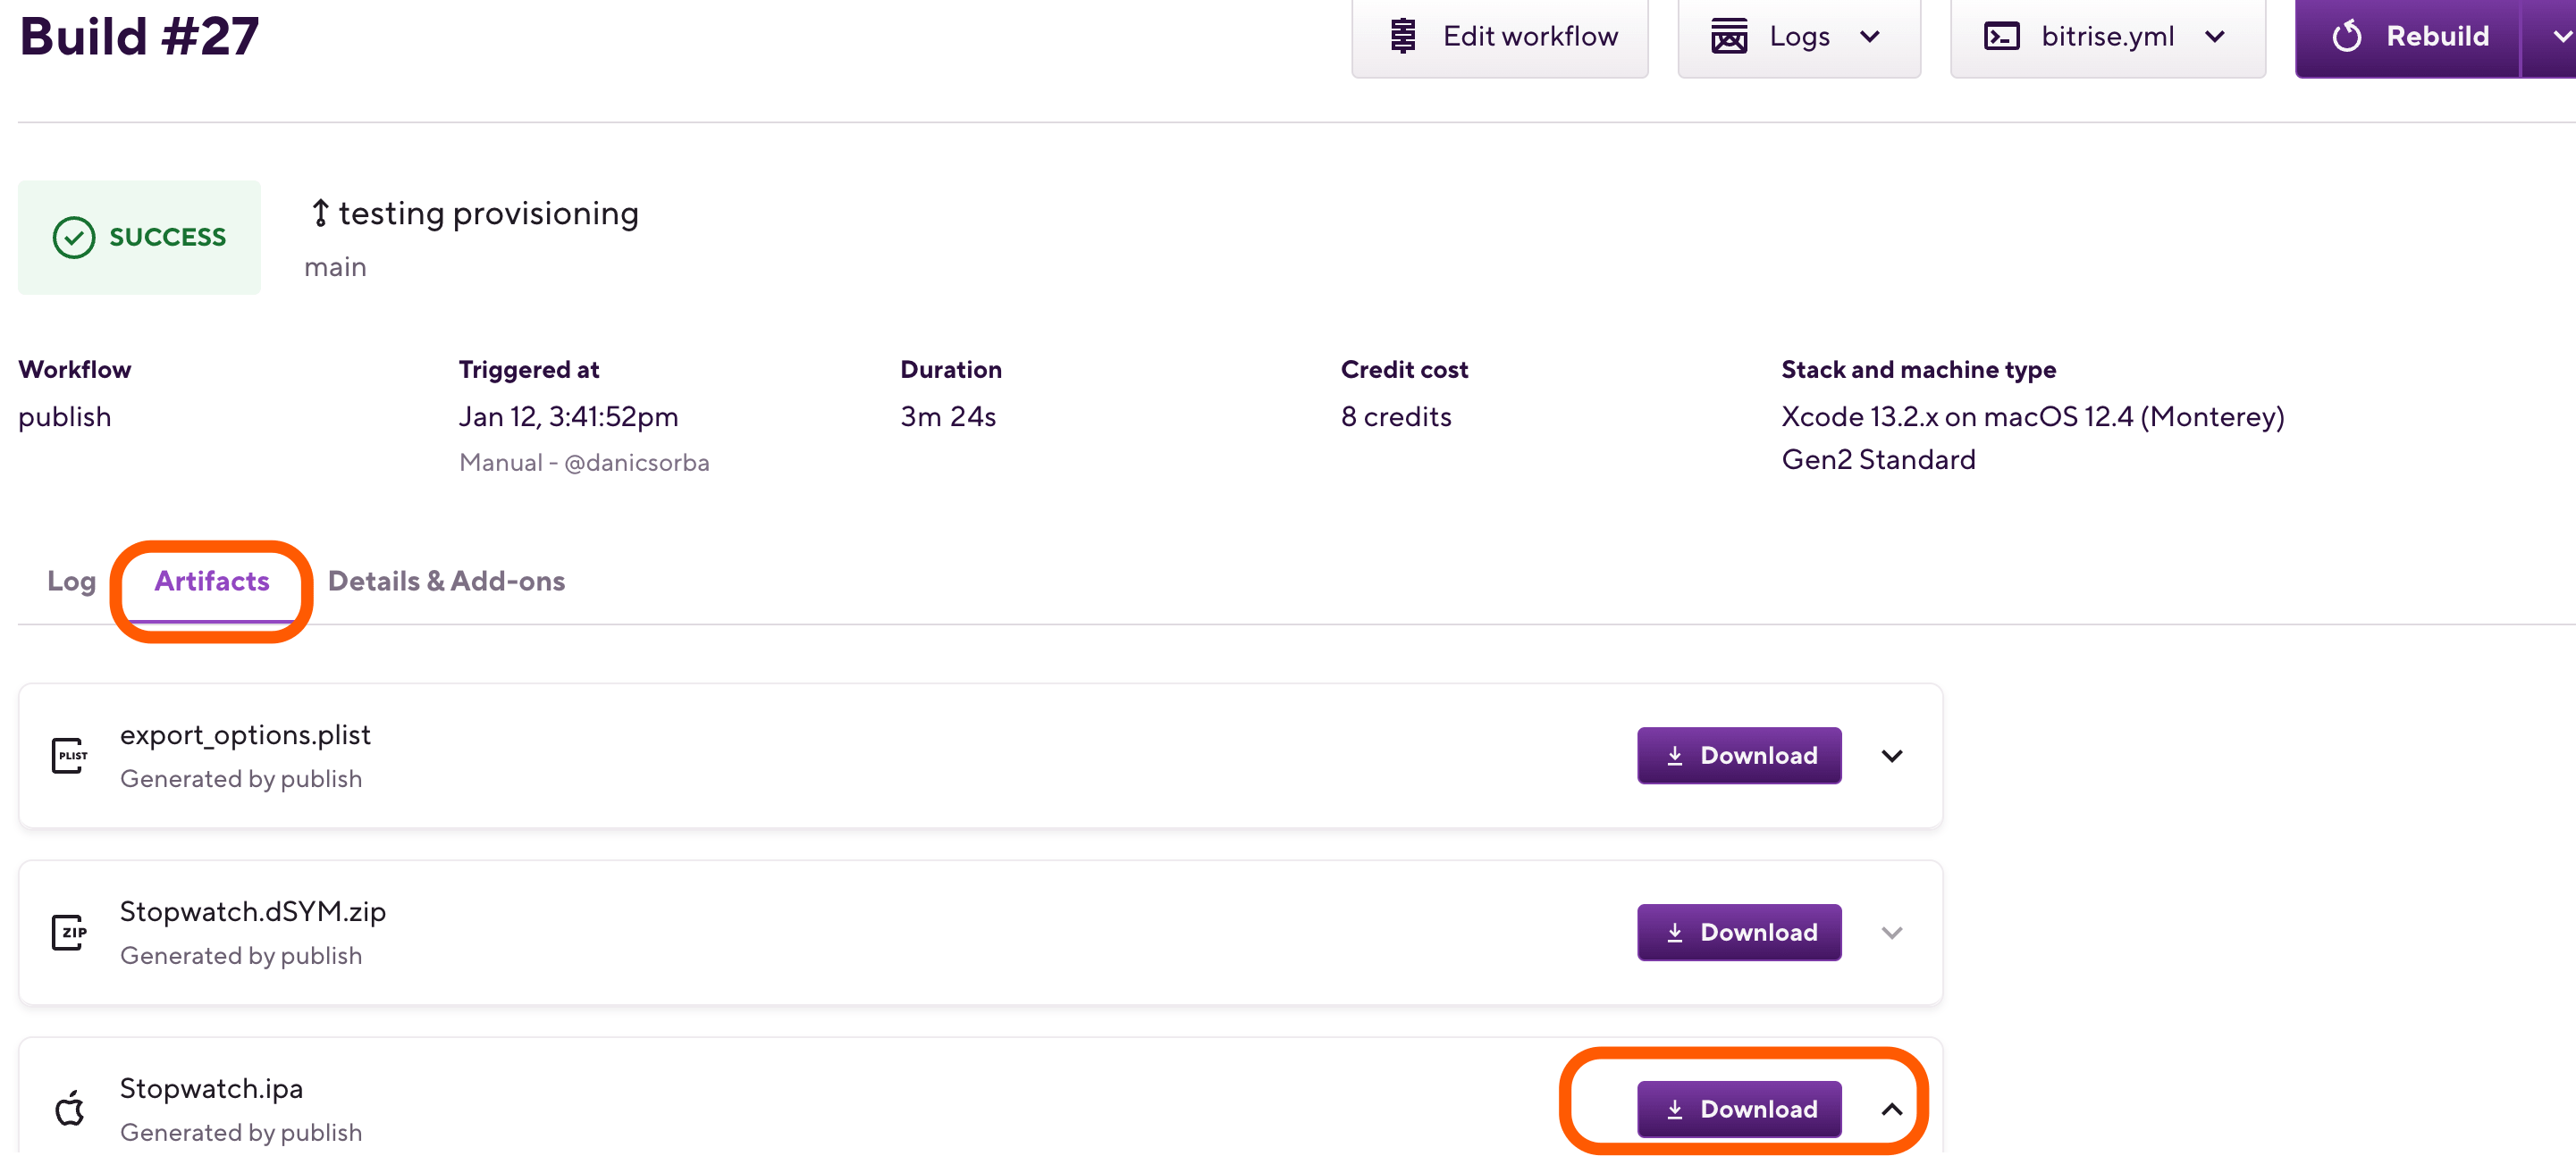Switch to the Details & Add-ons tab
This screenshot has height=1156, width=2576.
[x=446, y=581]
